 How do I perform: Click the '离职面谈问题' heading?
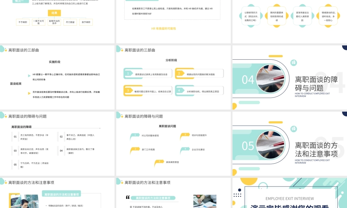pos(167,126)
